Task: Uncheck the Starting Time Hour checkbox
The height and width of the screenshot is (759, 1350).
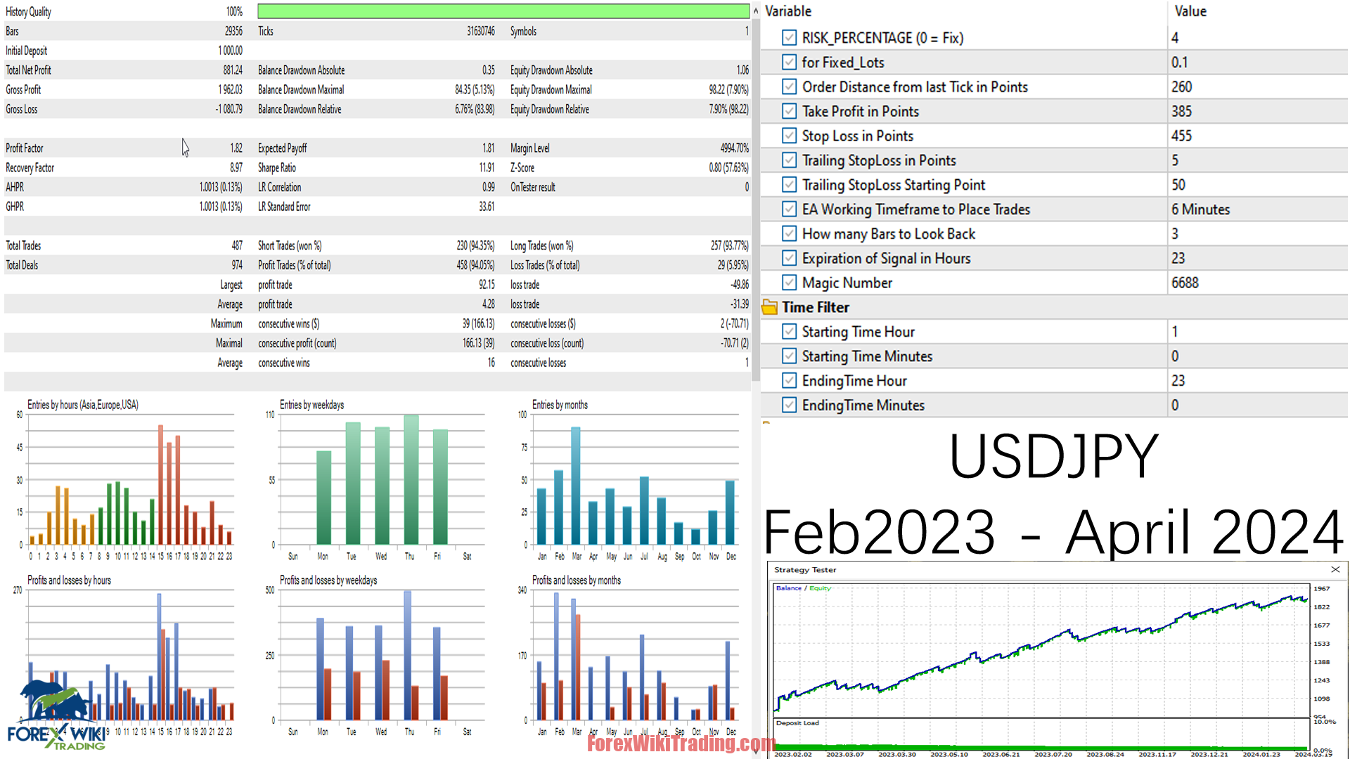Action: point(789,331)
